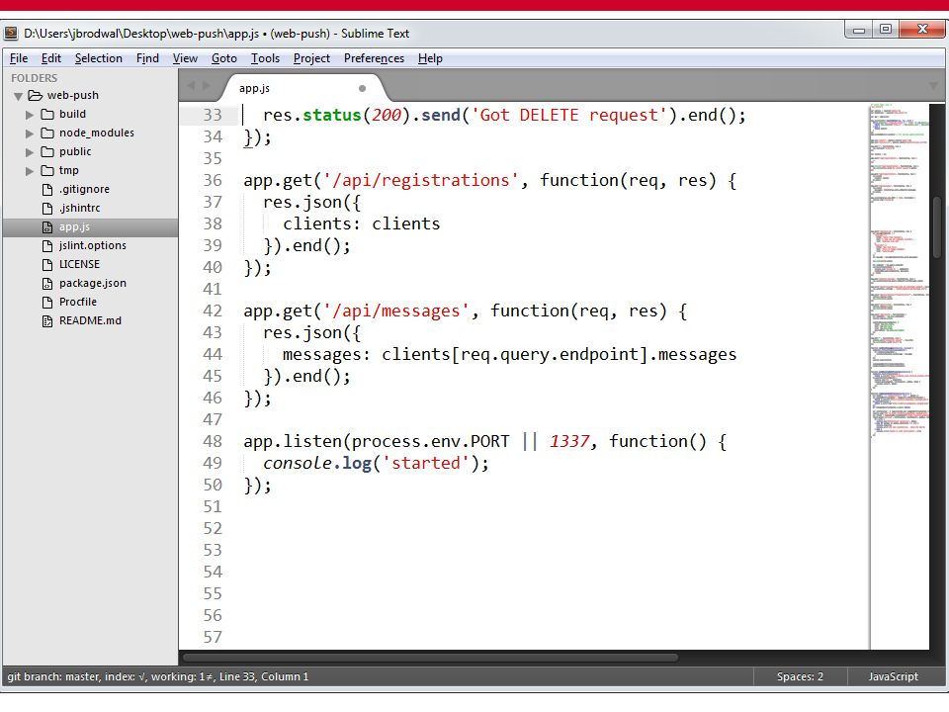Click the '/api/messages' string in code
949x712 pixels.
(x=395, y=311)
